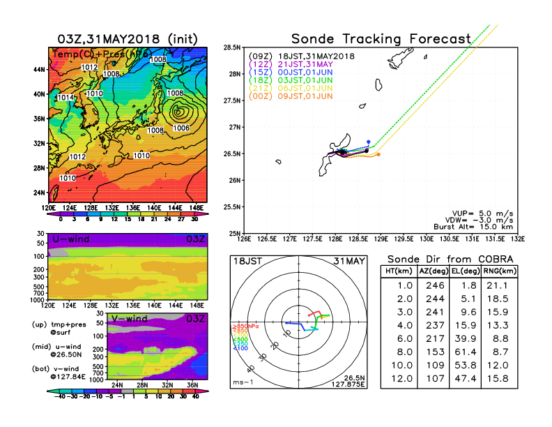This screenshot has width=552, height=427.
Task: Select the 'Sonde Dir from COBRA' table title
Action: click(450, 260)
